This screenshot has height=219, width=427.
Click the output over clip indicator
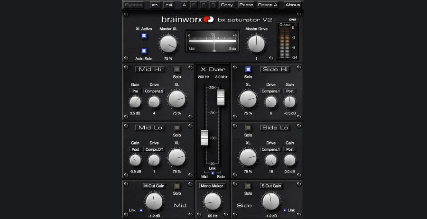(x=295, y=25)
